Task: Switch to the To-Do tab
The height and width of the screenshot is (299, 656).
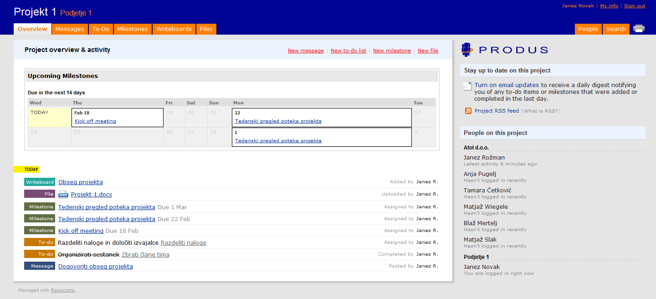Action: pyautogui.click(x=101, y=29)
